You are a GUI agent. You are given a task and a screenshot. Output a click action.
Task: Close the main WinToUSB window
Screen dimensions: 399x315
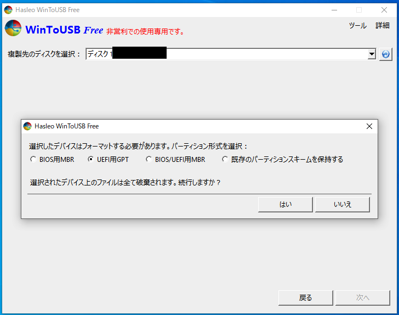384,10
